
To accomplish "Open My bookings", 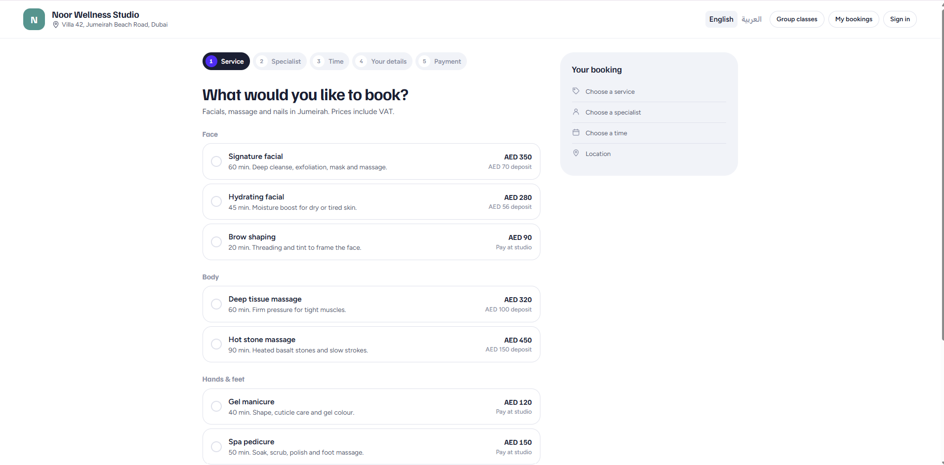I will pos(854,19).
